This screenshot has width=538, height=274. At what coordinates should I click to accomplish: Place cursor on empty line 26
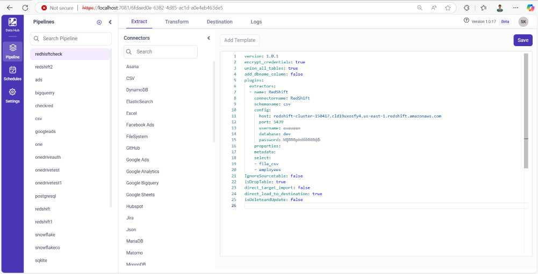(x=386, y=205)
